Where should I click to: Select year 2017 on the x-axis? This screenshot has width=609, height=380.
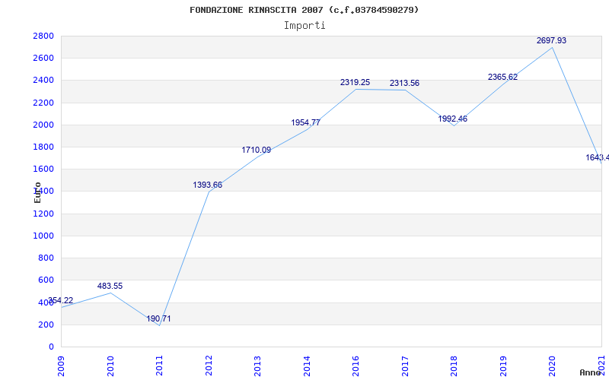click(405, 366)
